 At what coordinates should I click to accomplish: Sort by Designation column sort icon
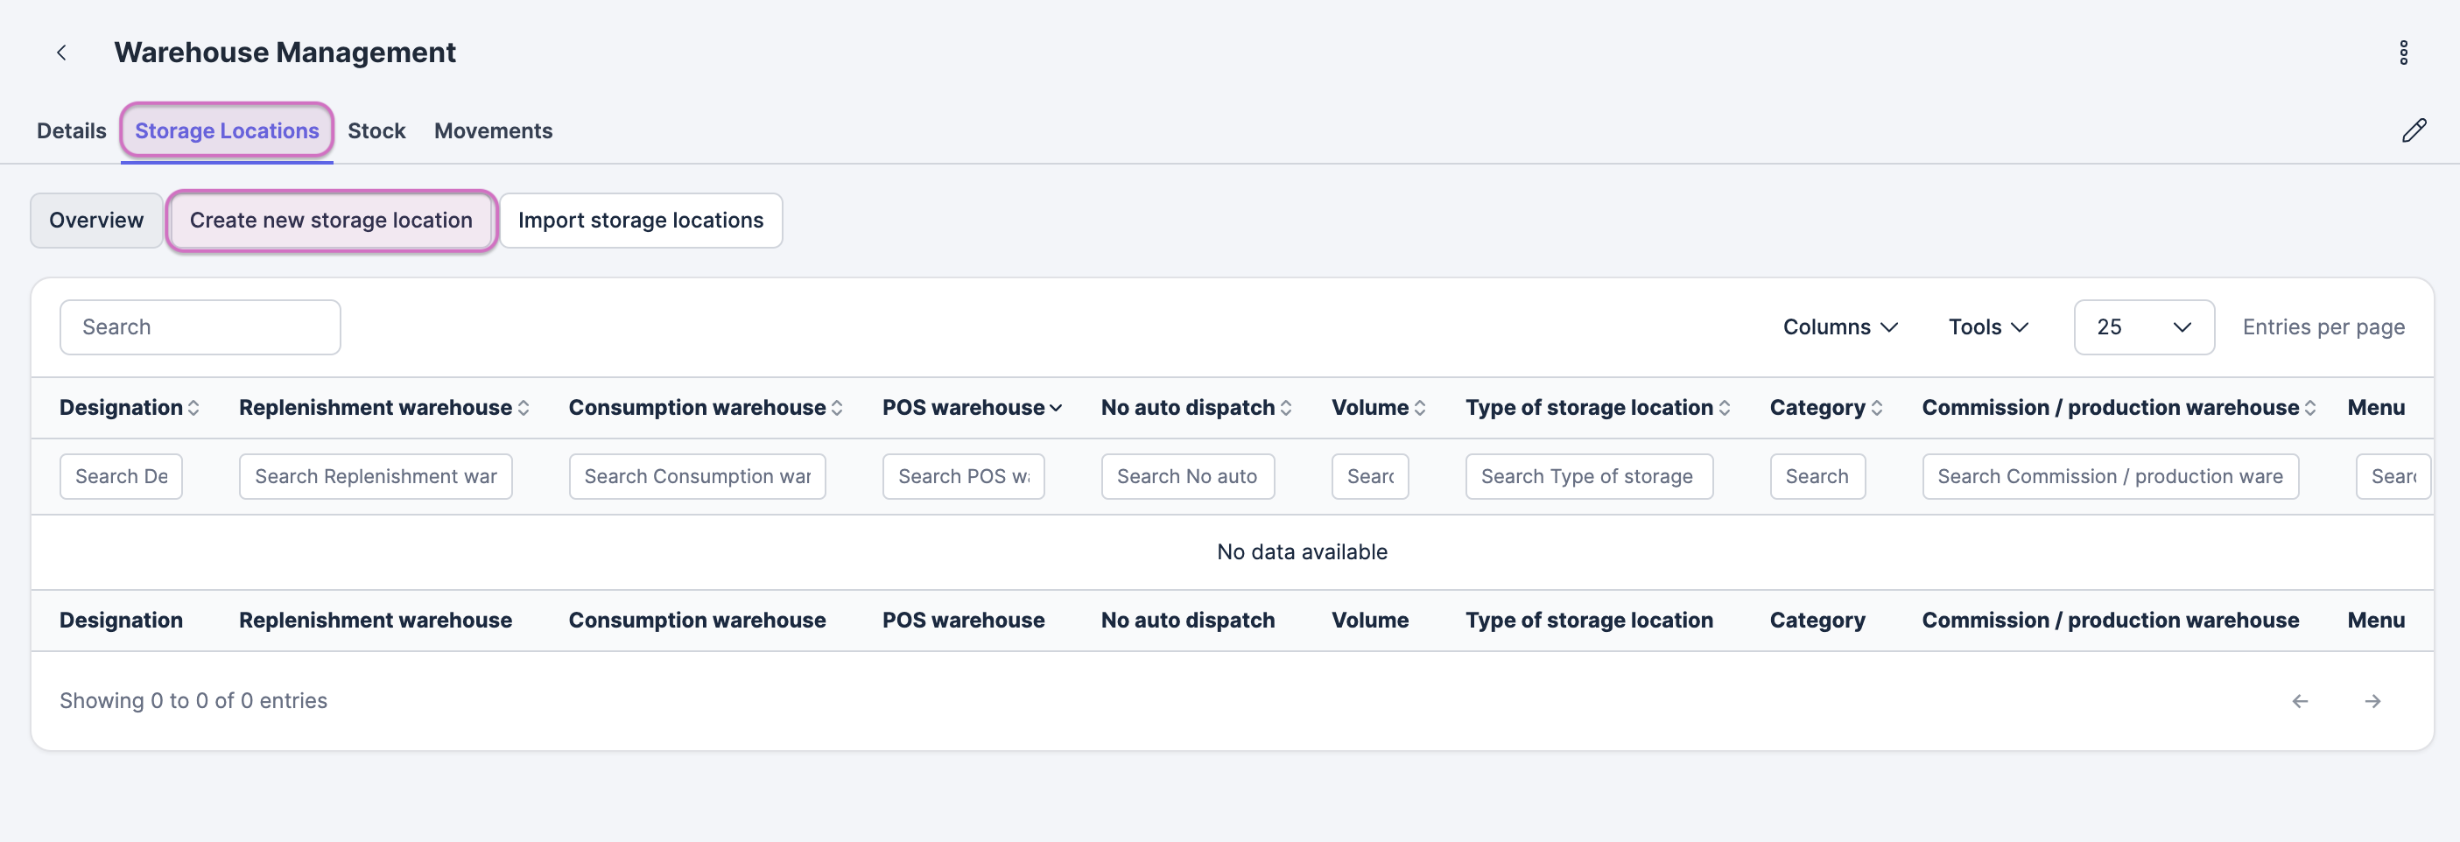click(193, 408)
